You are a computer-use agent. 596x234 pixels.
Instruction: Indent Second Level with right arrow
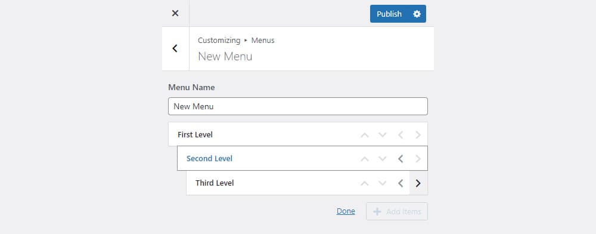[418, 159]
